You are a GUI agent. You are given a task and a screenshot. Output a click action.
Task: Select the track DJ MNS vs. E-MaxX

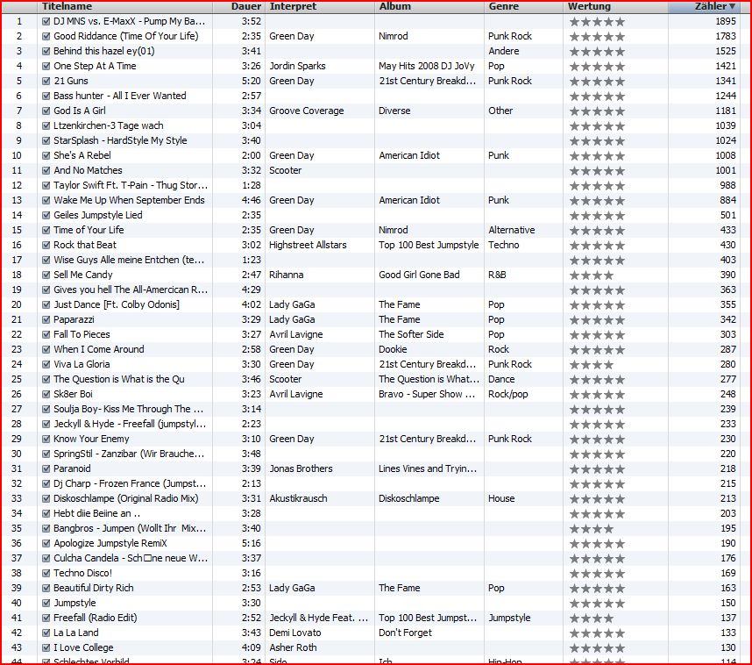(130, 21)
